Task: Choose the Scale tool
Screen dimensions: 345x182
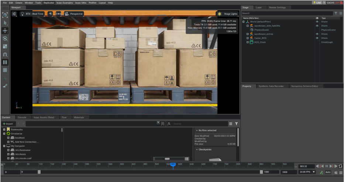Action: coord(5,46)
